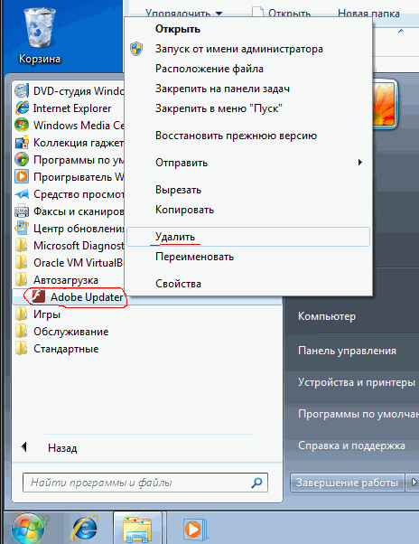Click the Средство просмотра XPS icon
The width and height of the screenshot is (419, 544).
(22, 194)
